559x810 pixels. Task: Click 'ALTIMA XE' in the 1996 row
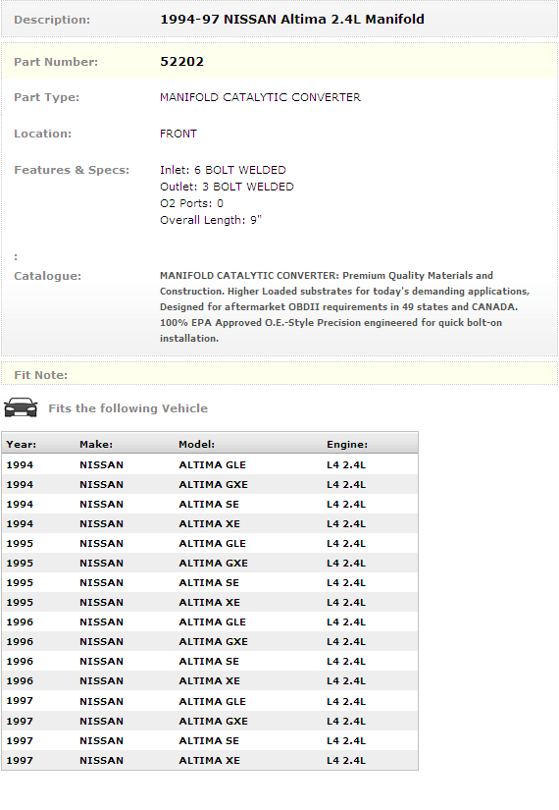pos(210,680)
